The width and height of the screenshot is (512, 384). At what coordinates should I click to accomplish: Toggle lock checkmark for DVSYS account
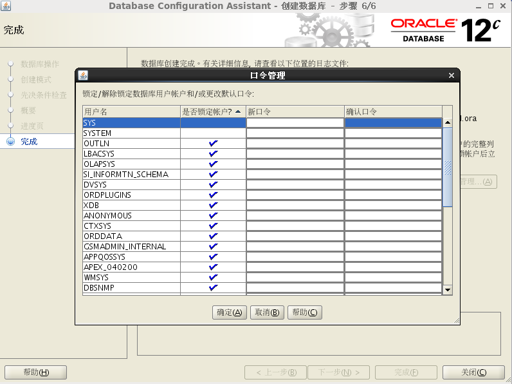(x=213, y=184)
